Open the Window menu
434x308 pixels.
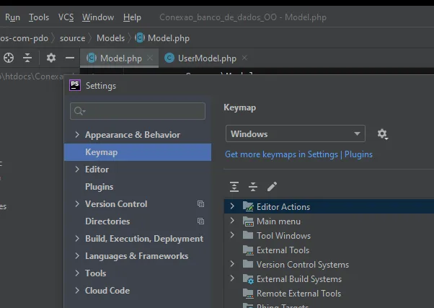tap(98, 17)
